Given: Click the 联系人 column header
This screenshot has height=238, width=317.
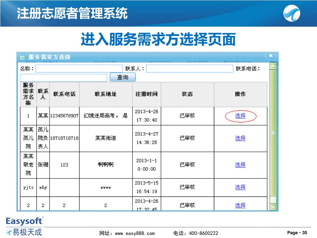Looking at the screenshot, I should pos(43,94).
